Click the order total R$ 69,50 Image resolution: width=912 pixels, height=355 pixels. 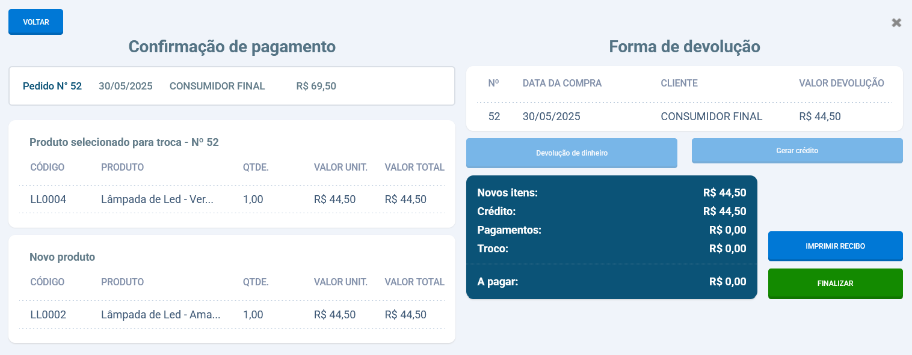coord(316,86)
